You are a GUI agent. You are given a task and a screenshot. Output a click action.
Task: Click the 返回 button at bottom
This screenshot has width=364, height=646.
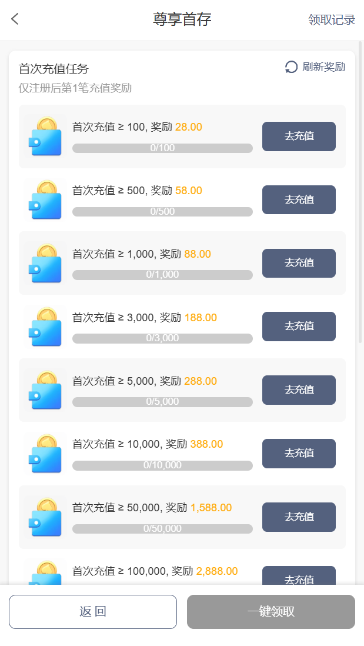click(93, 612)
